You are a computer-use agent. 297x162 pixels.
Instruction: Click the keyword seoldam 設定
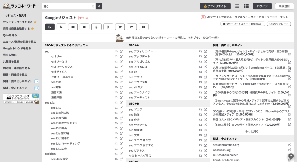(x=59, y=159)
